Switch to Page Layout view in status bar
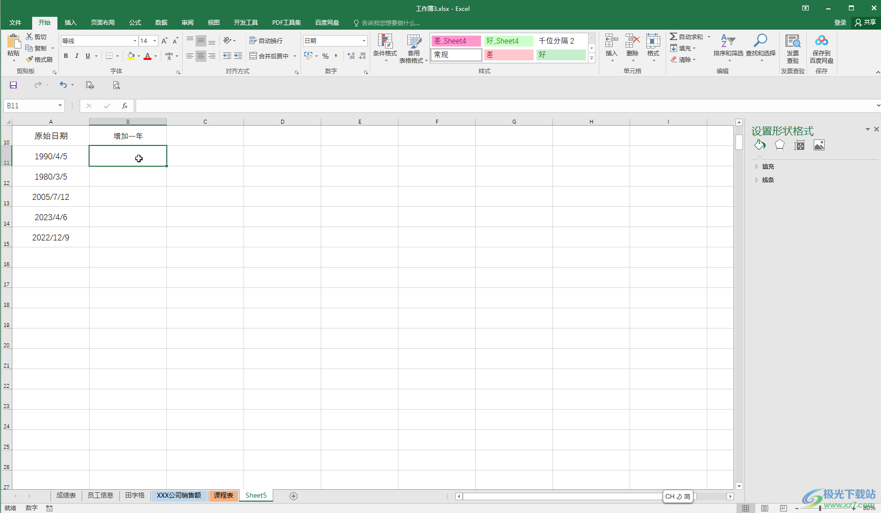 (x=765, y=508)
